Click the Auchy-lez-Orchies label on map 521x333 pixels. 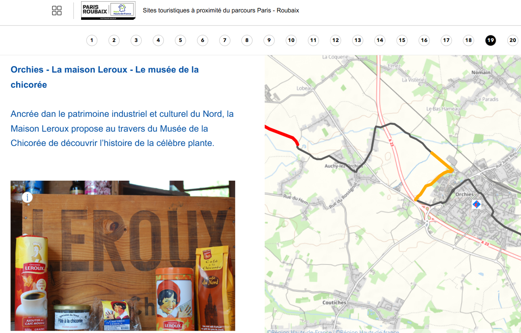[343, 166]
